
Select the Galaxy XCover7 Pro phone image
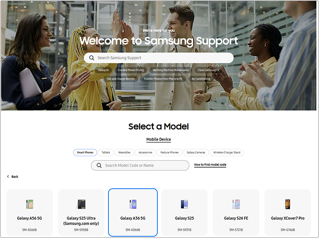(287, 204)
